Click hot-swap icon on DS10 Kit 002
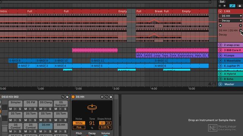Image resolution: width=243 pixels, height=136 pixels. point(63,97)
